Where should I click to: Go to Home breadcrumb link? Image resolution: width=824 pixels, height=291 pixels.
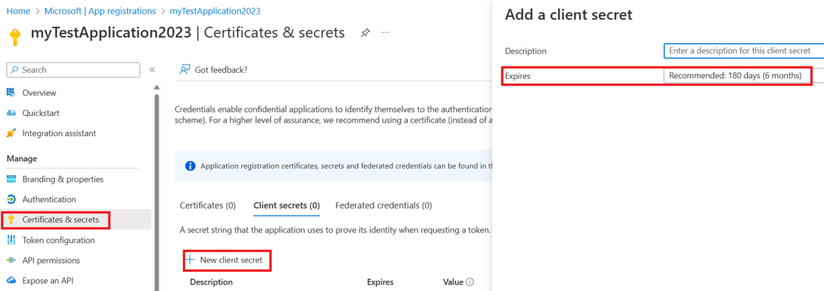(x=18, y=11)
